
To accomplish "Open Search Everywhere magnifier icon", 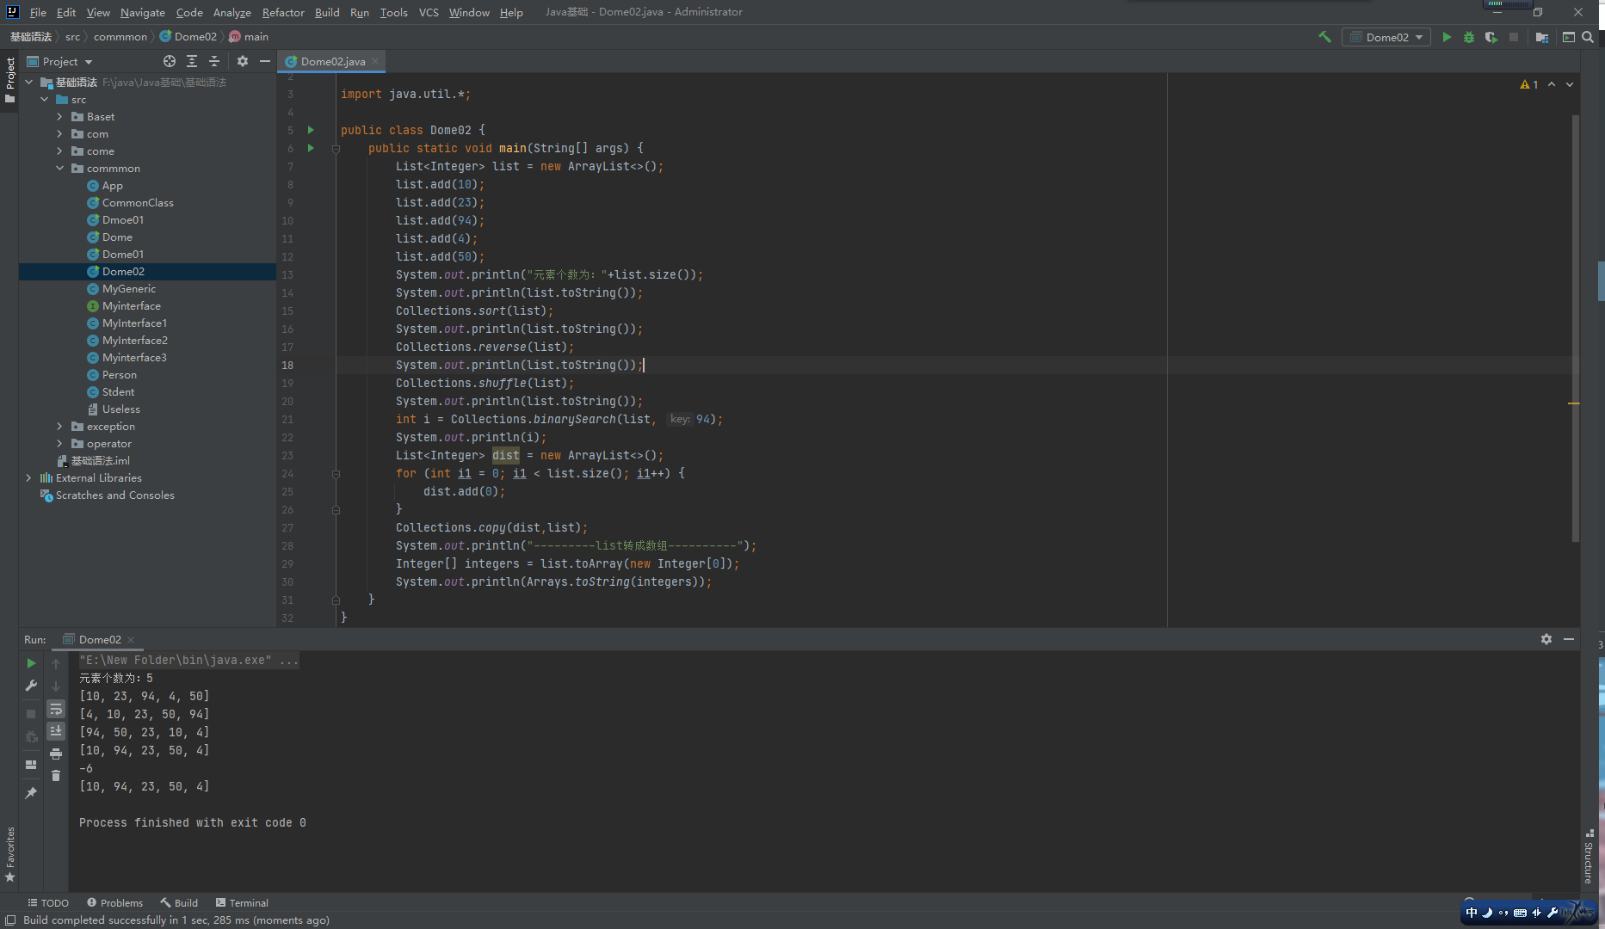I will coord(1588,37).
